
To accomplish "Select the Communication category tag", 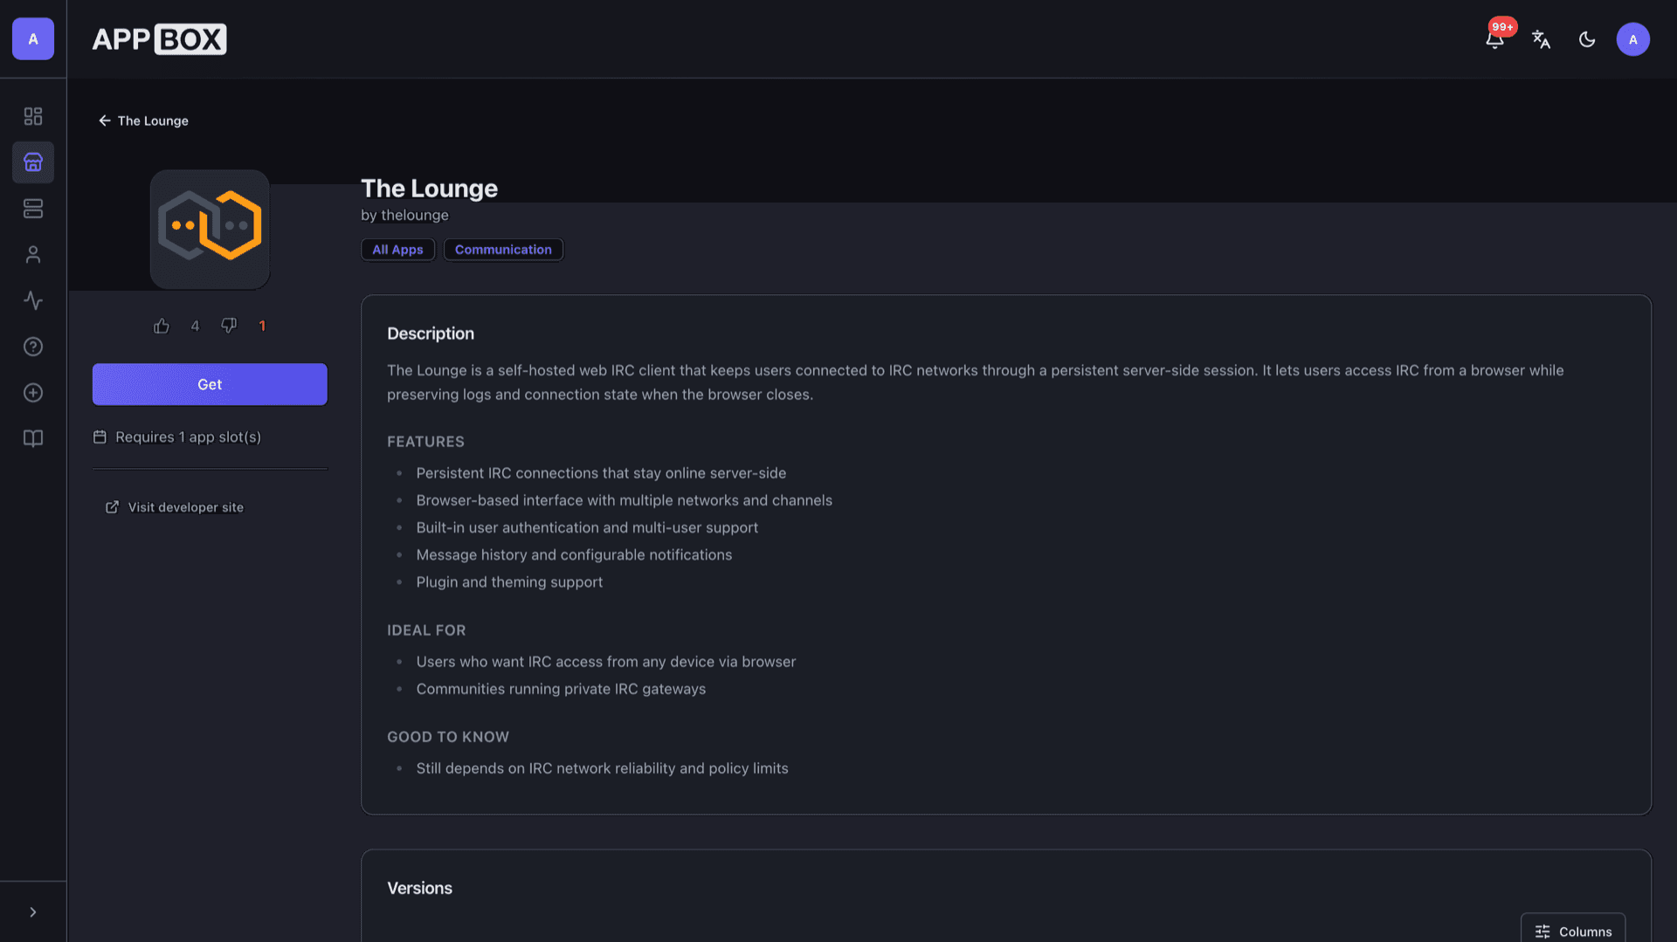I will click(503, 250).
